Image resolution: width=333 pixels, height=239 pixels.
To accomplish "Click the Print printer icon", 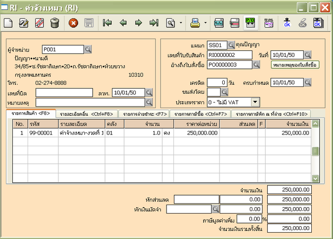I will pos(195,23).
